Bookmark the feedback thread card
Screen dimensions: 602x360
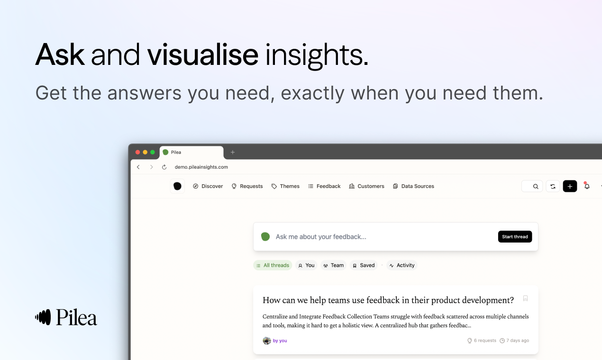525,298
